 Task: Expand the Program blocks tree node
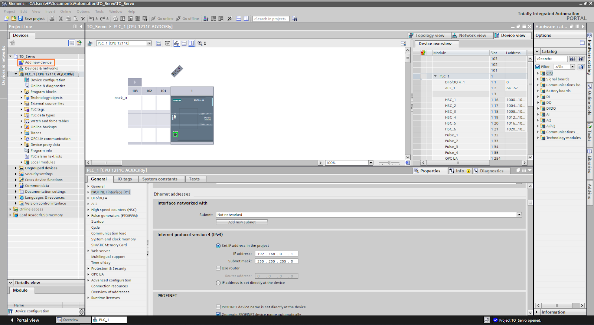tap(21, 92)
